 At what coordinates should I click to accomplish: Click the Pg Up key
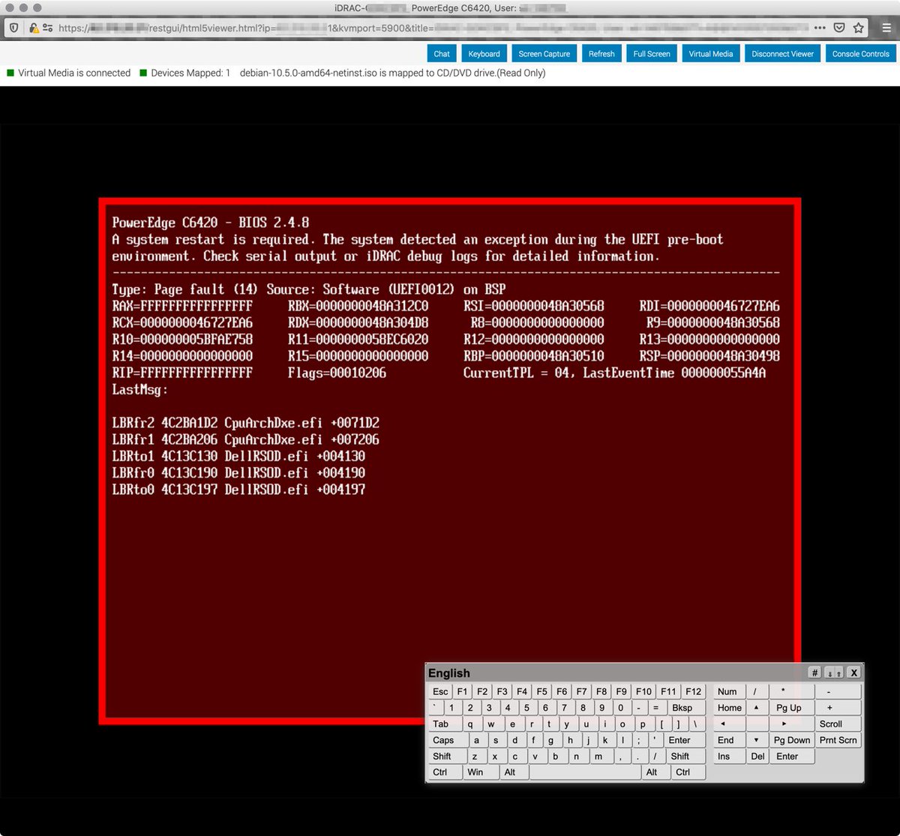791,708
